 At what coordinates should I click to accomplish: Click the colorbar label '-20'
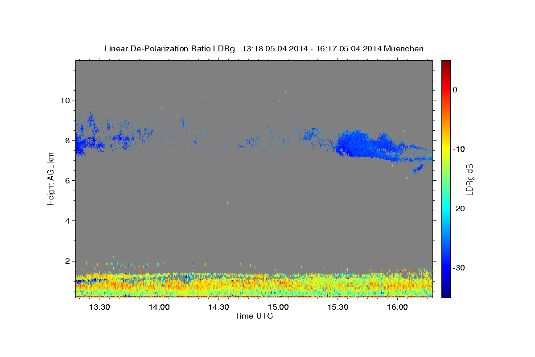click(459, 208)
